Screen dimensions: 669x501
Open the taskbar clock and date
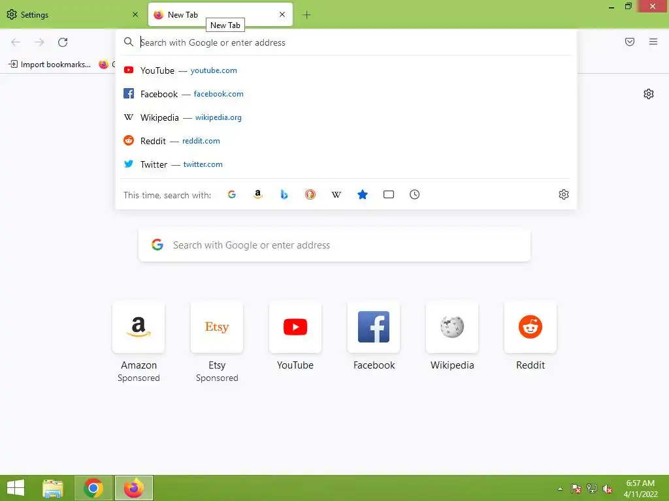640,489
